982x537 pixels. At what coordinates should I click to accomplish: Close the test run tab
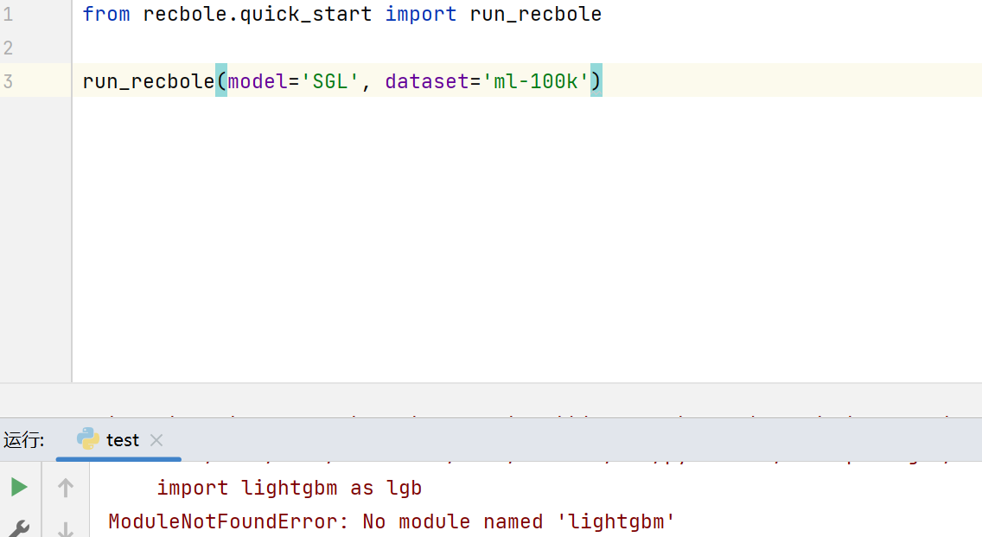(x=156, y=440)
